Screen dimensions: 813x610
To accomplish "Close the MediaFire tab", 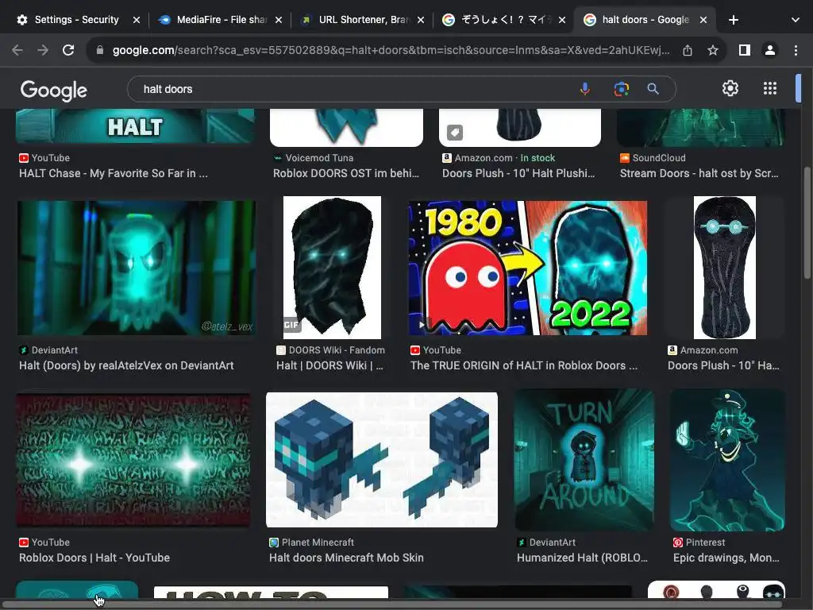I will point(279,20).
